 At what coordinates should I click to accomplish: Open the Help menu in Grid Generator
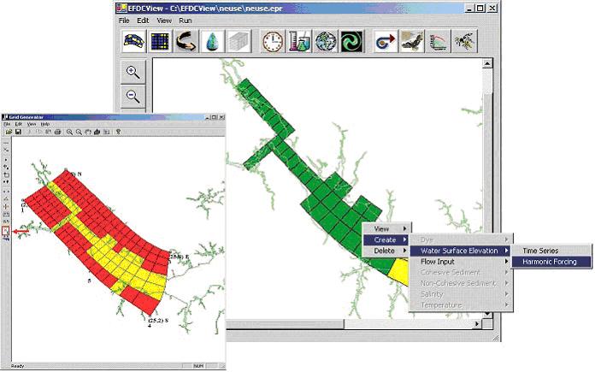pos(45,124)
